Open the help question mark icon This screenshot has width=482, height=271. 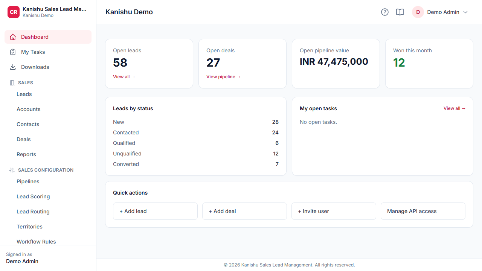385,12
